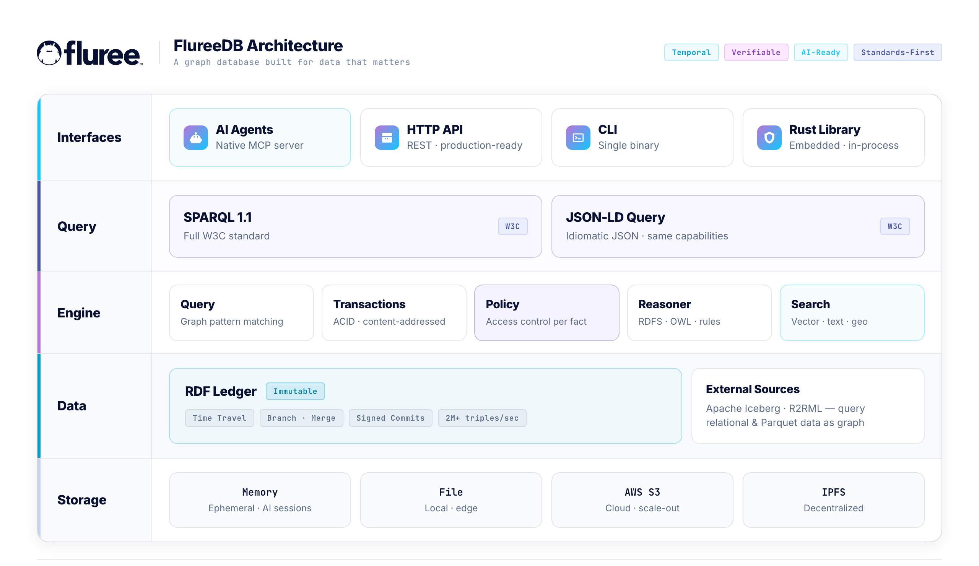
Task: Click the 'Local · edge' text
Action: [451, 508]
